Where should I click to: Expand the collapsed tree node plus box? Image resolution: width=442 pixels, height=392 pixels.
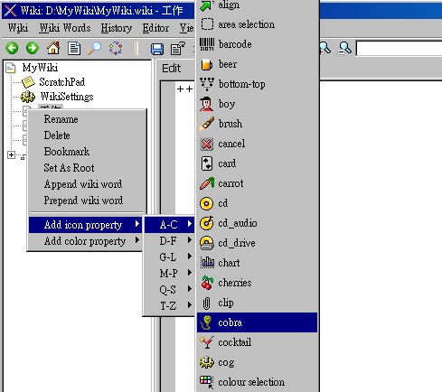tap(11, 154)
